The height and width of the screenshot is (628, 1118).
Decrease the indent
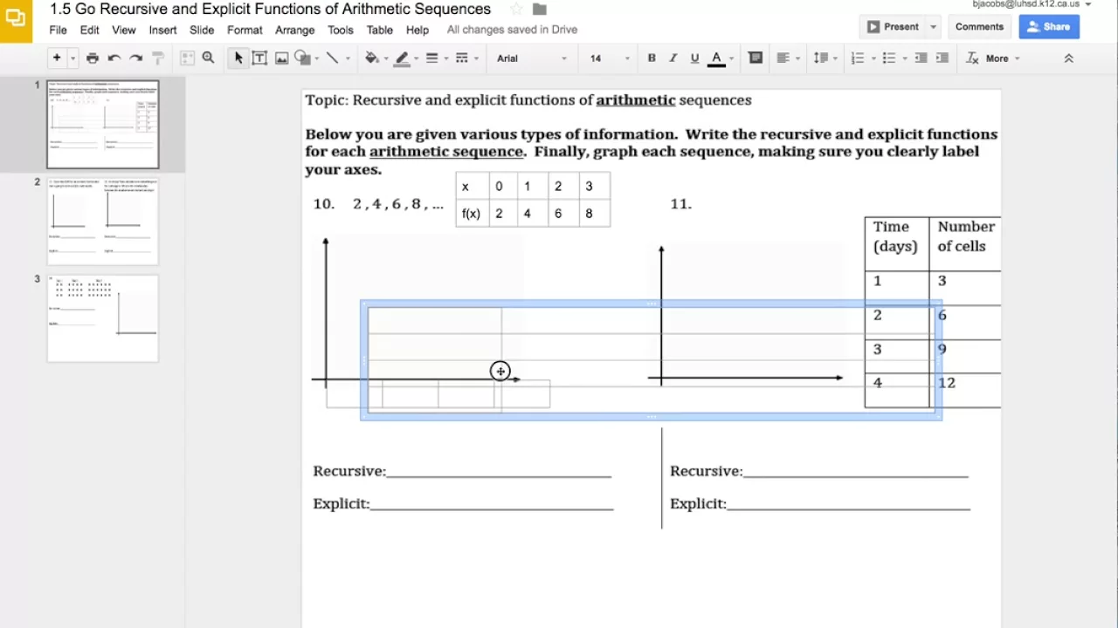921,58
